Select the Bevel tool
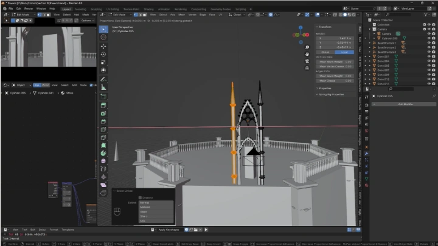Viewport: 438px width, 246px height. point(103,121)
